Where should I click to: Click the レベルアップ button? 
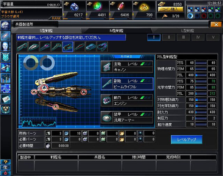click(187, 139)
